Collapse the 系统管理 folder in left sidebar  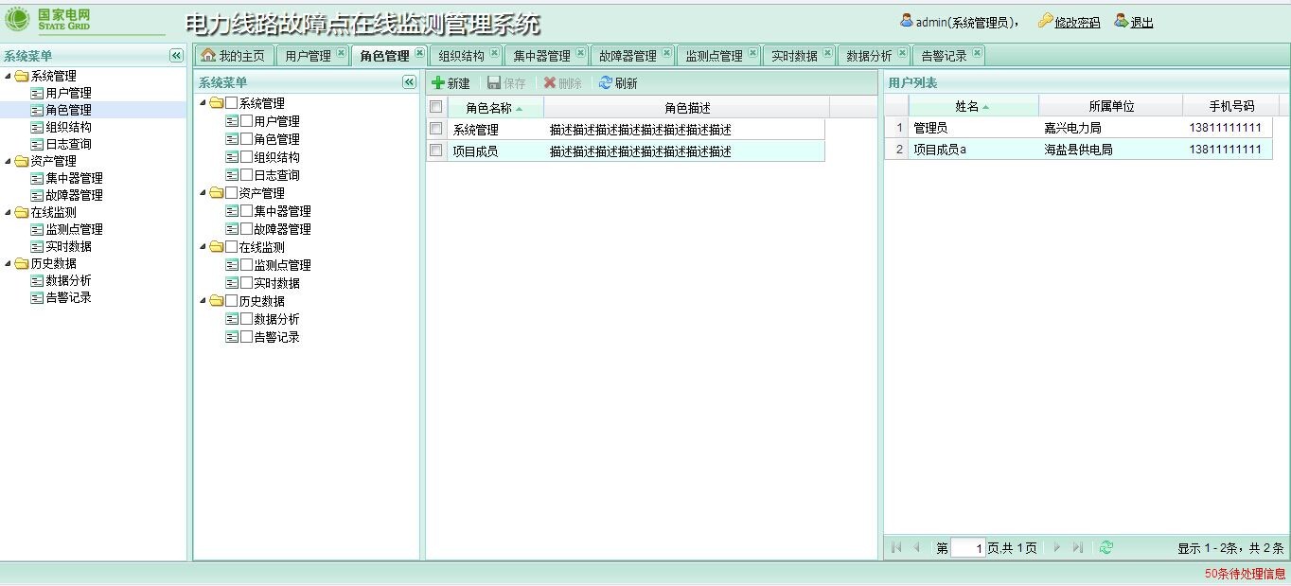(9, 77)
